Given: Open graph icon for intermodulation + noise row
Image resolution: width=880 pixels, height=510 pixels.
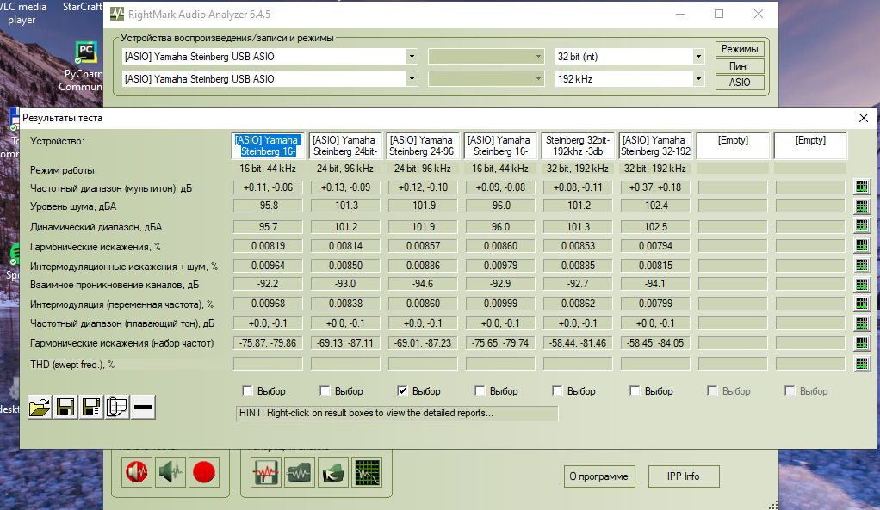Looking at the screenshot, I should (861, 265).
